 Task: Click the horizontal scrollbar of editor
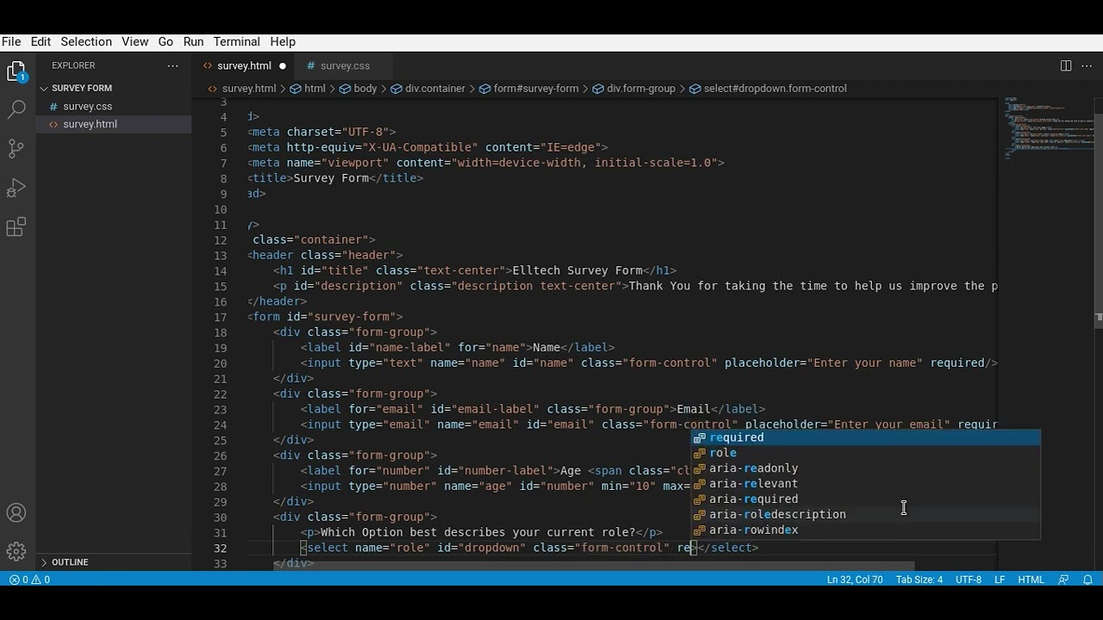pyautogui.click(x=595, y=567)
